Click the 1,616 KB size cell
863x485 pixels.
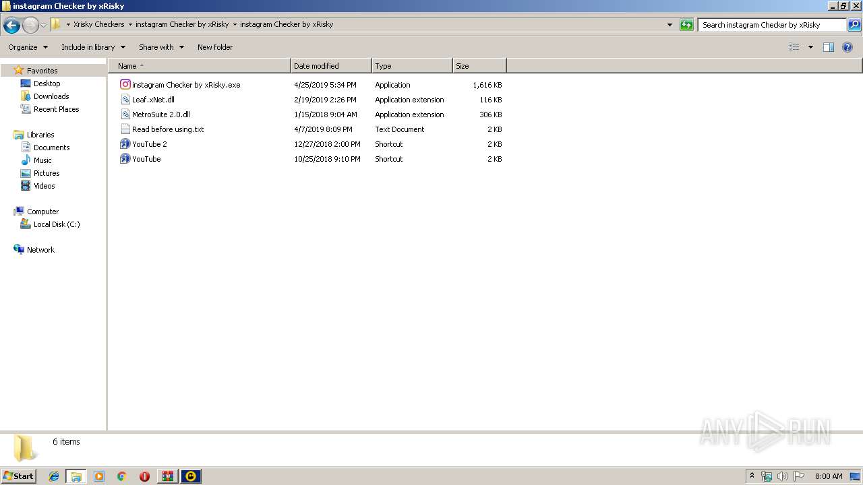pyautogui.click(x=487, y=85)
